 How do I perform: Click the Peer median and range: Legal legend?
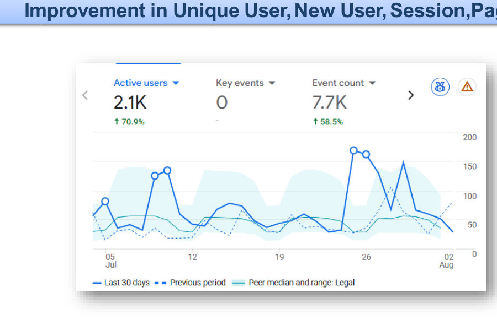pyautogui.click(x=293, y=283)
